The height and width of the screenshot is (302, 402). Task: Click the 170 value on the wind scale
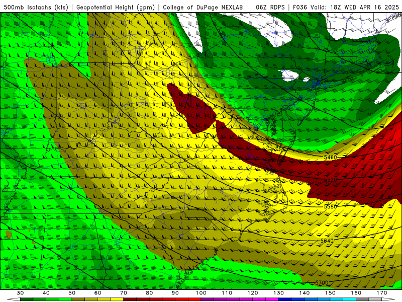[x=382, y=293]
